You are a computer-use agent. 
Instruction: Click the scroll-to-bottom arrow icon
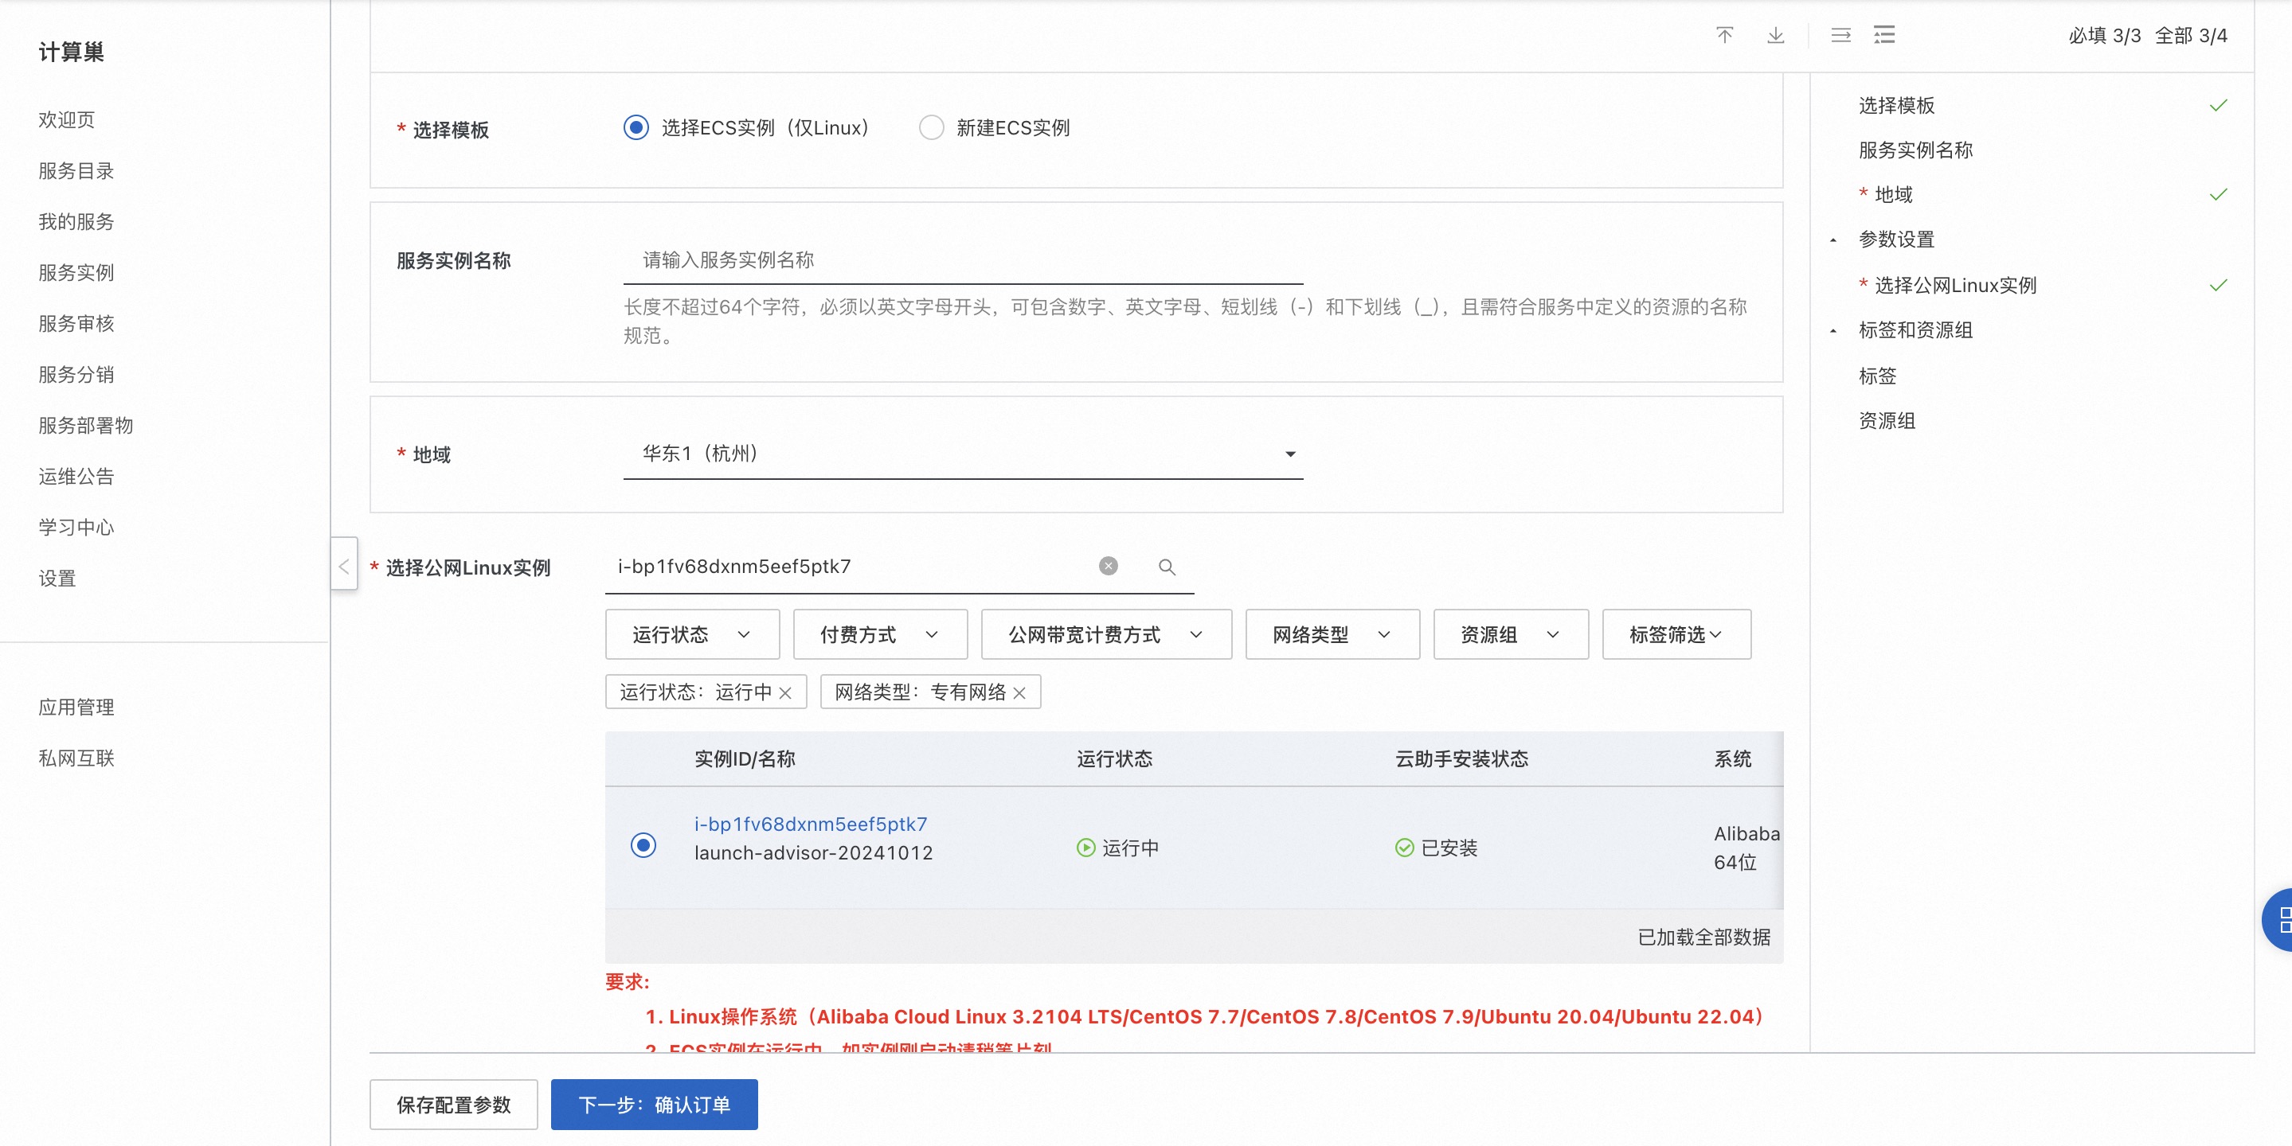pos(1775,36)
